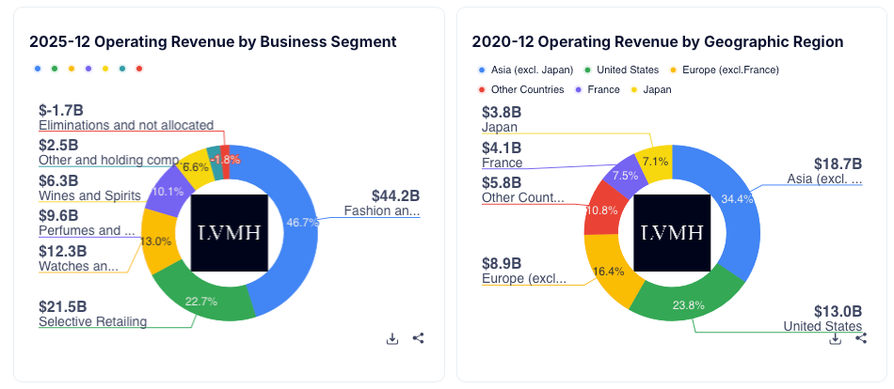
Task: Select the 46.7% blue Fashion slice
Action: point(300,222)
